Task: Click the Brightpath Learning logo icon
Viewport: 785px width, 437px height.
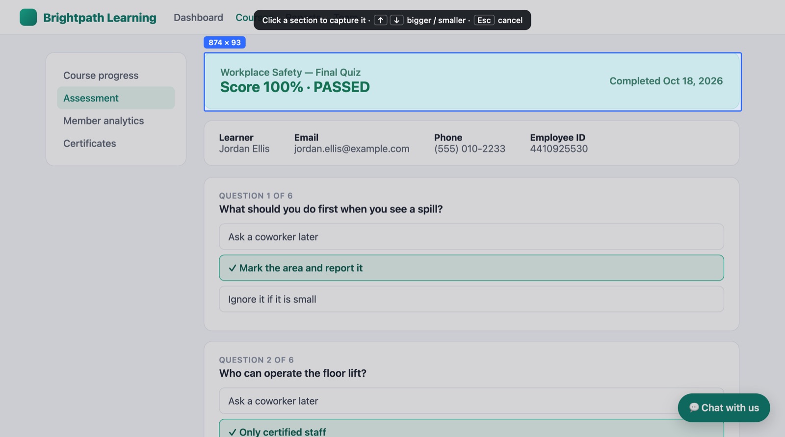Action: [x=28, y=17]
